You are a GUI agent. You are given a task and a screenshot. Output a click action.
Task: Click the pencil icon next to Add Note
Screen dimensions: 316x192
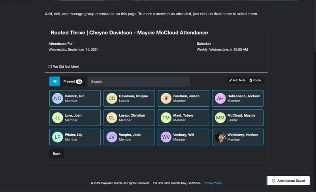click(x=231, y=80)
